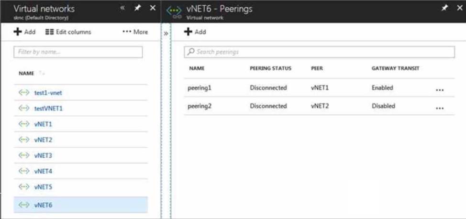Image resolution: width=466 pixels, height=219 pixels.
Task: Open the vNET5 virtual network
Action: coord(43,187)
